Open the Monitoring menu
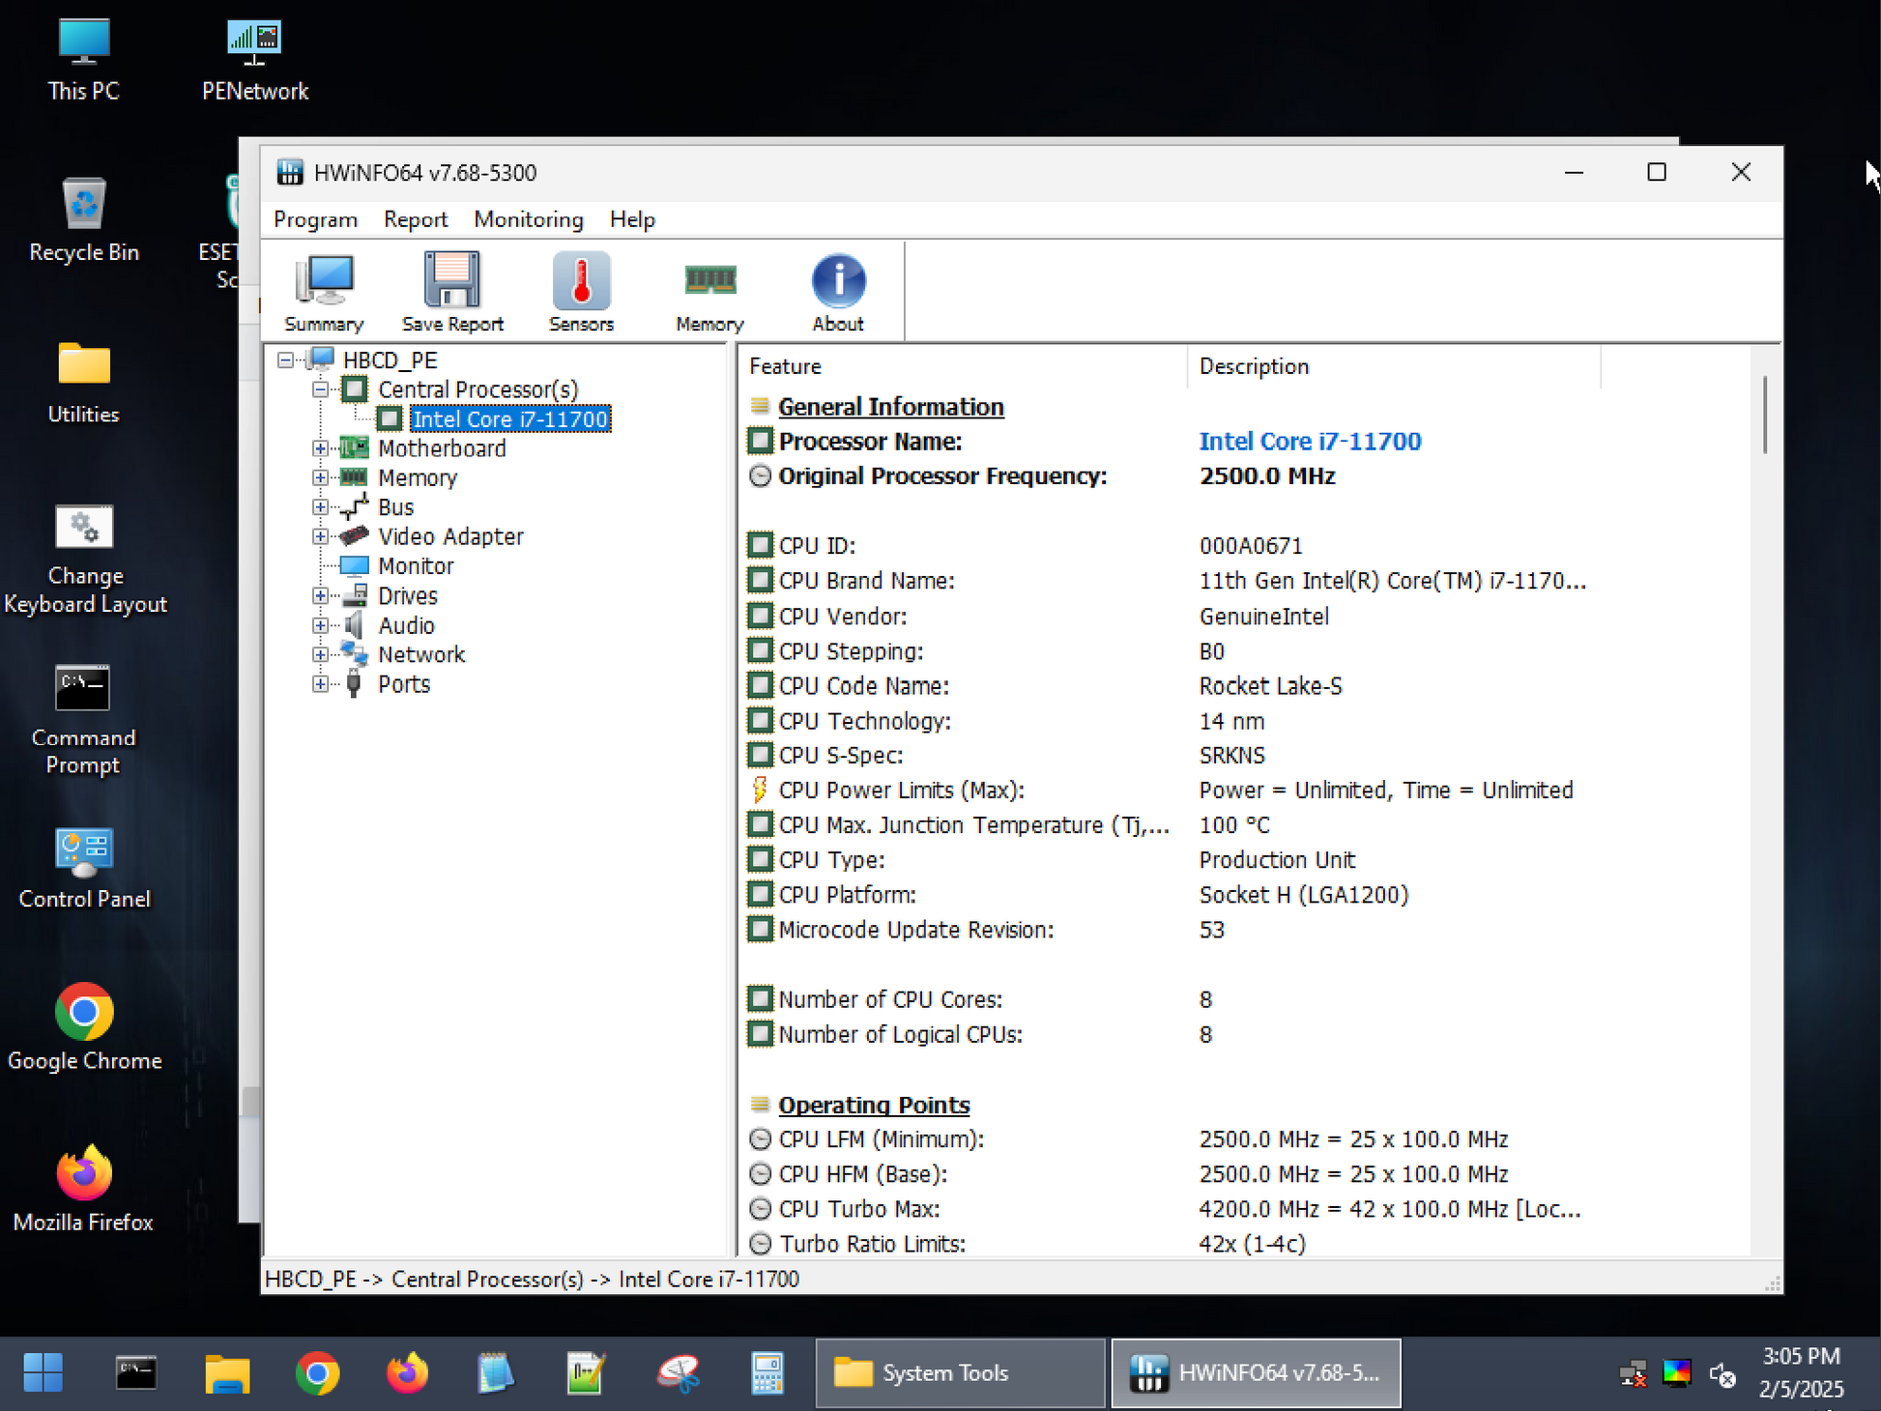Viewport: 1881px width, 1411px height. point(528,219)
